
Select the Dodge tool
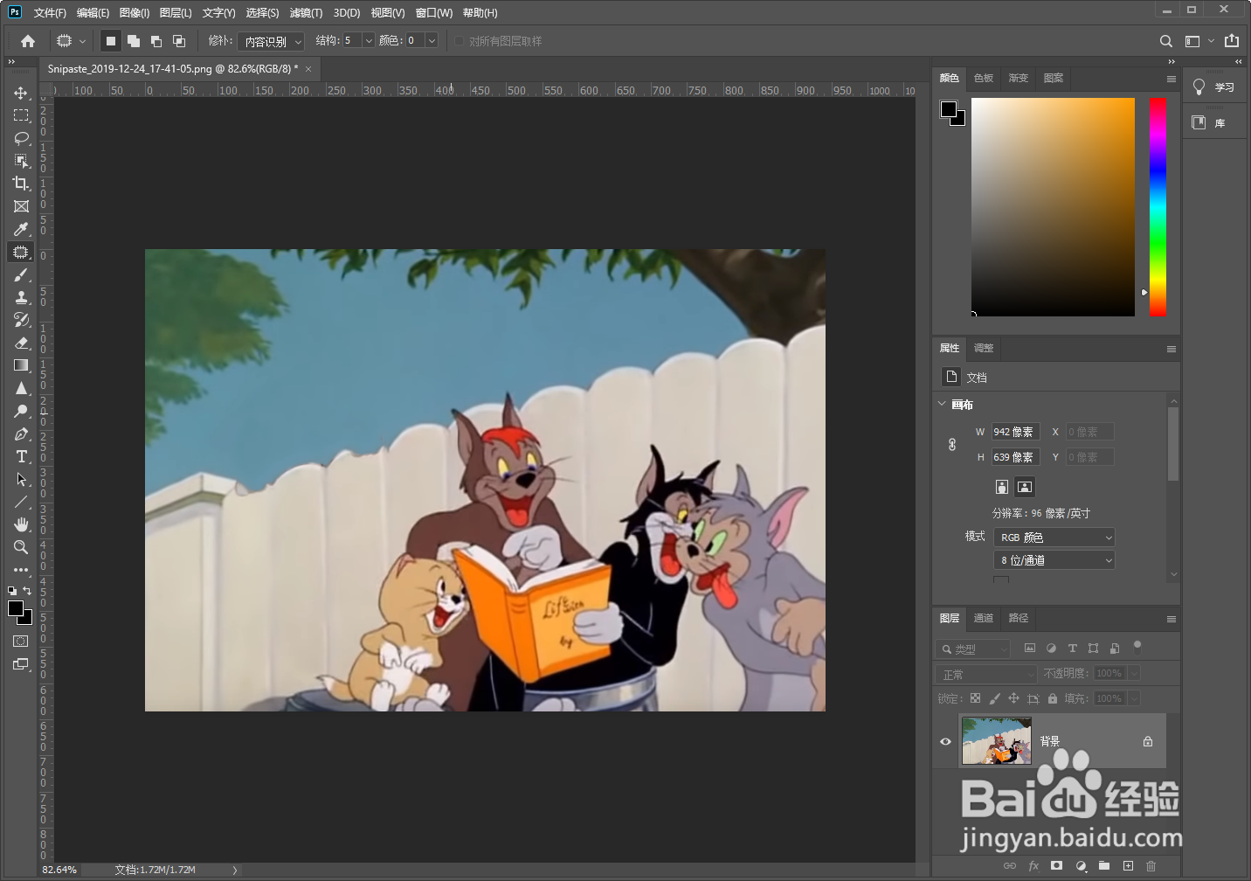tap(21, 411)
